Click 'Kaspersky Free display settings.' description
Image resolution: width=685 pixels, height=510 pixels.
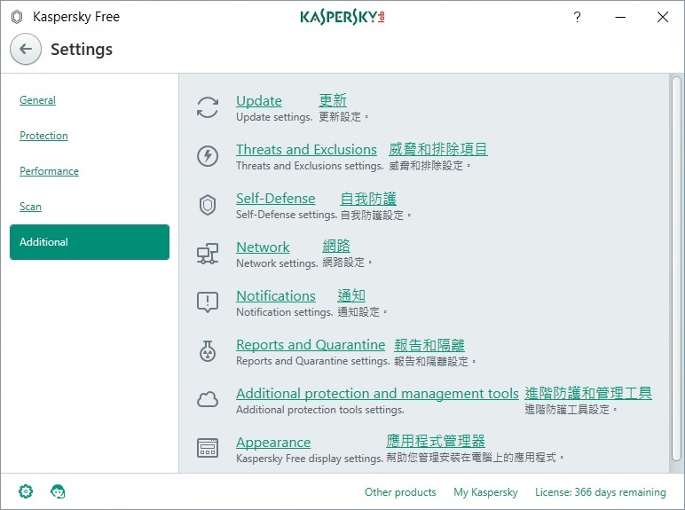(x=310, y=459)
